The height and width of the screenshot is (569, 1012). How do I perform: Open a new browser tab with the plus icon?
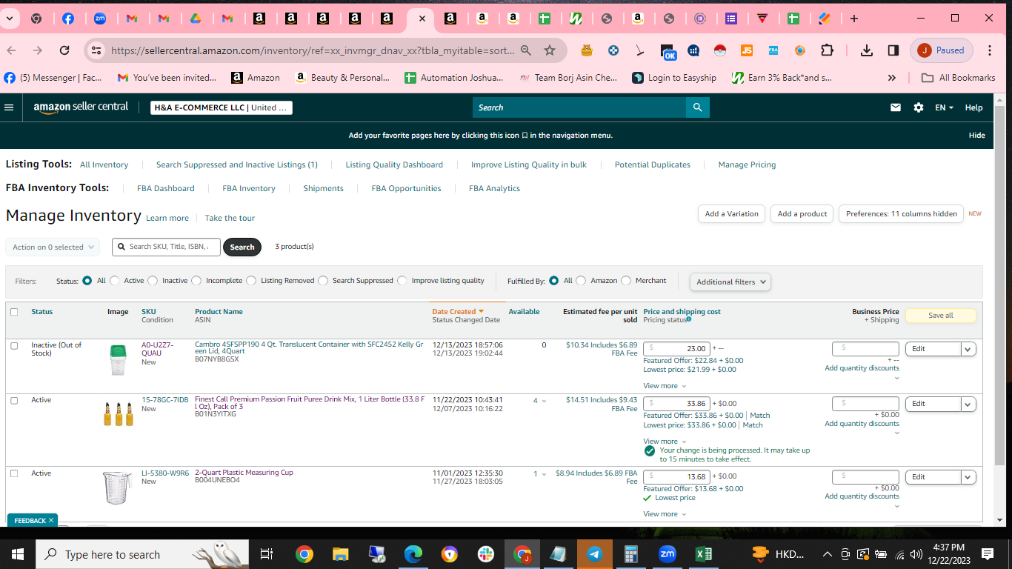[x=854, y=19]
